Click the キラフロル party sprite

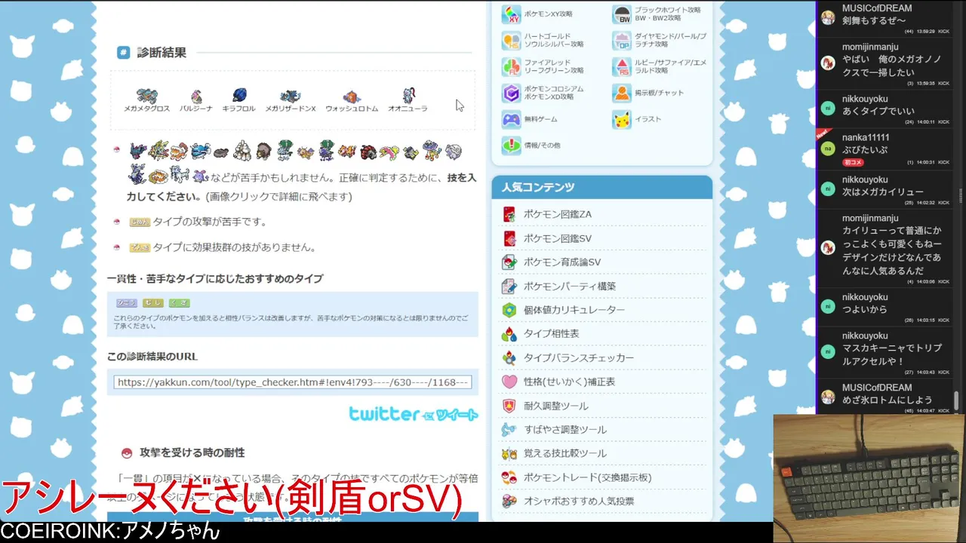click(239, 95)
